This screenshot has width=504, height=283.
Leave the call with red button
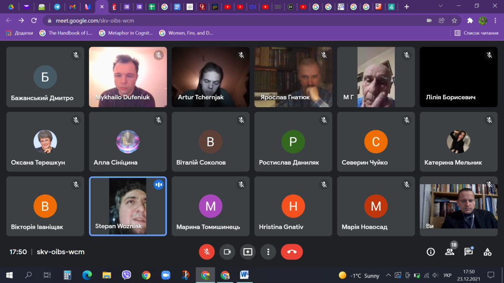(292, 252)
